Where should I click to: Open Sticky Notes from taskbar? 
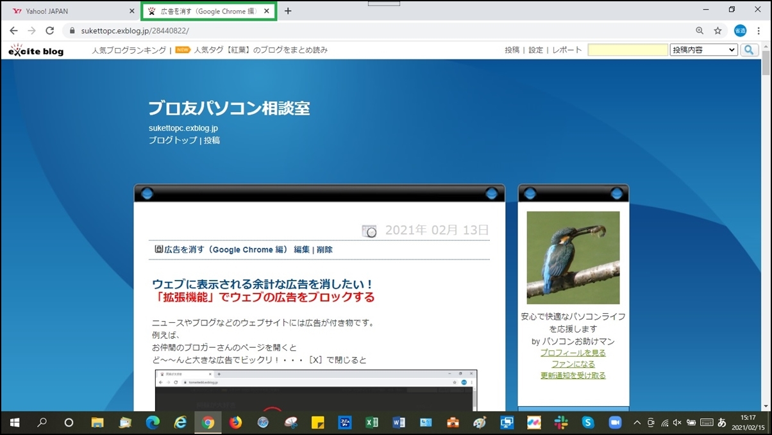coord(317,423)
